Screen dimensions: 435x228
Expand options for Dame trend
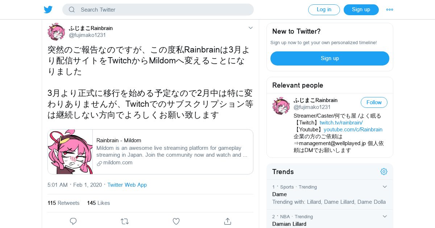click(x=385, y=187)
